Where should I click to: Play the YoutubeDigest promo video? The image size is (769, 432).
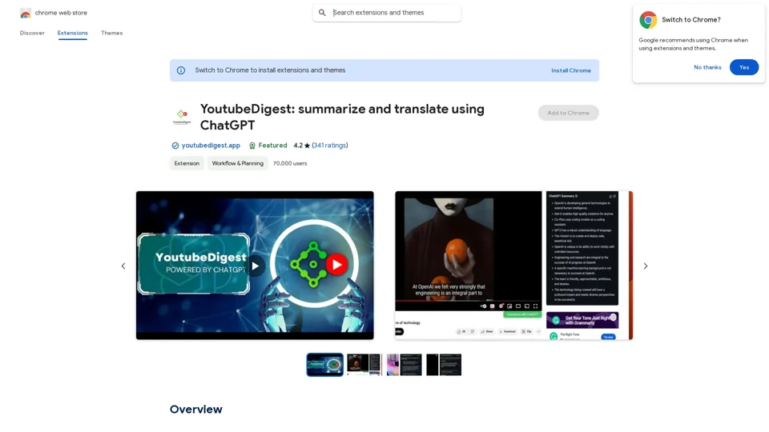coord(255,266)
